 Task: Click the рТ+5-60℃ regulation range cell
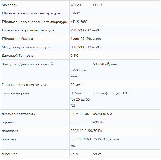click(x=114, y=22)
